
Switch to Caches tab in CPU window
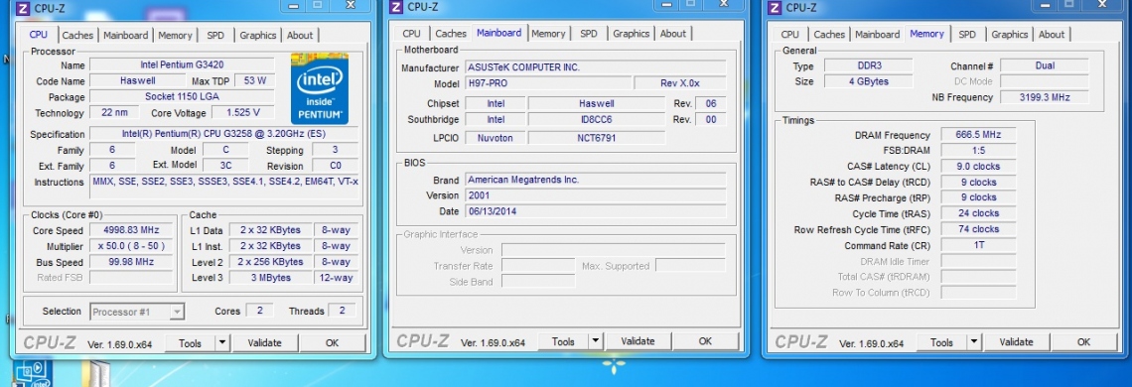pyautogui.click(x=77, y=36)
